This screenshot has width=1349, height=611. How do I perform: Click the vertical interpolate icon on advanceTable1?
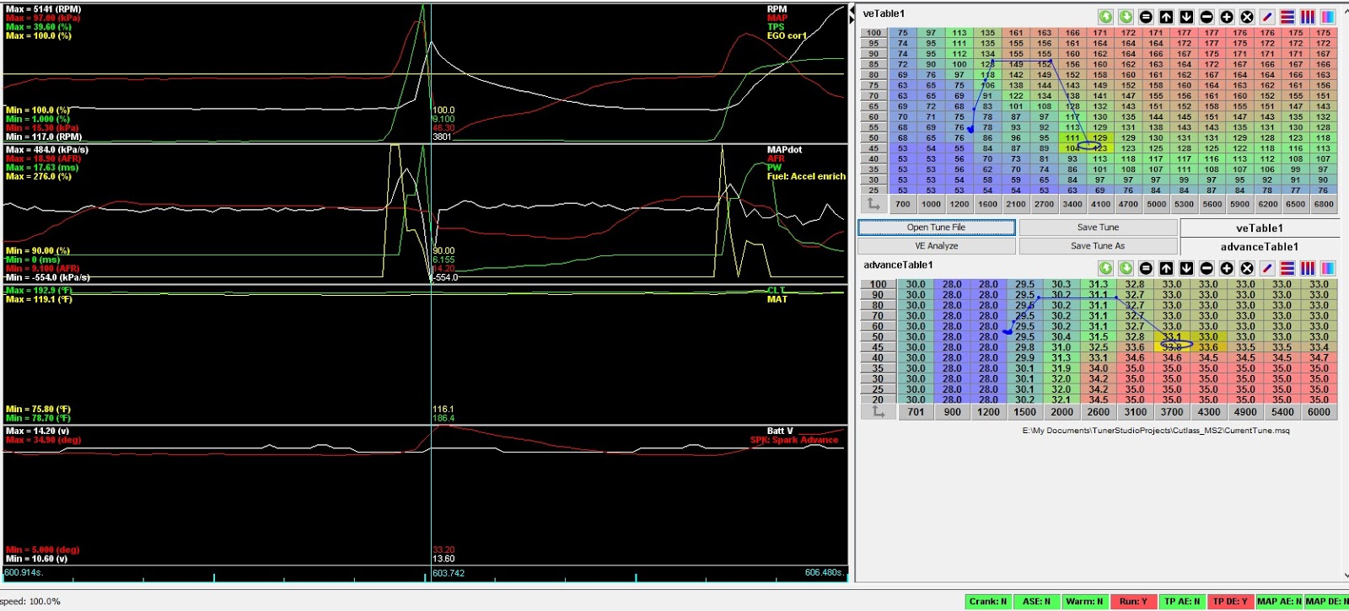coord(1308,268)
